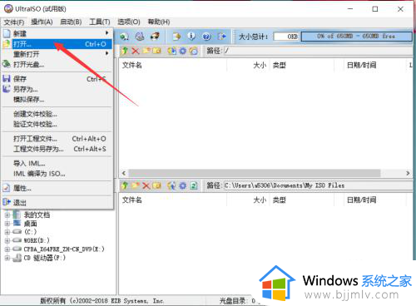Open the 启动(B) menu
Image resolution: width=416 pixels, height=306 pixels.
coord(71,22)
